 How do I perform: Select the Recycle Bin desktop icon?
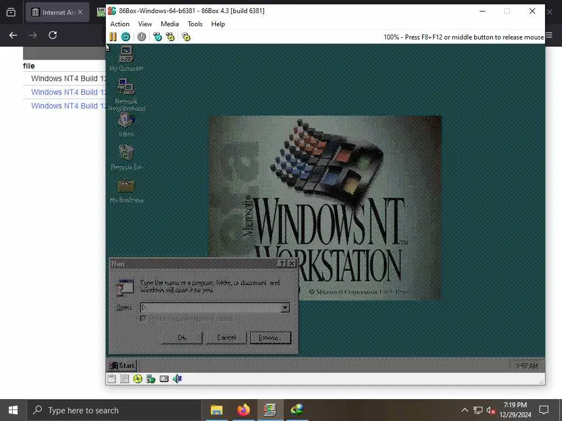[x=126, y=157]
